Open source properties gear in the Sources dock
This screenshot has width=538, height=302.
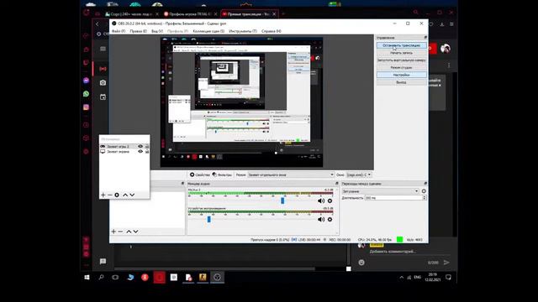[x=117, y=195]
